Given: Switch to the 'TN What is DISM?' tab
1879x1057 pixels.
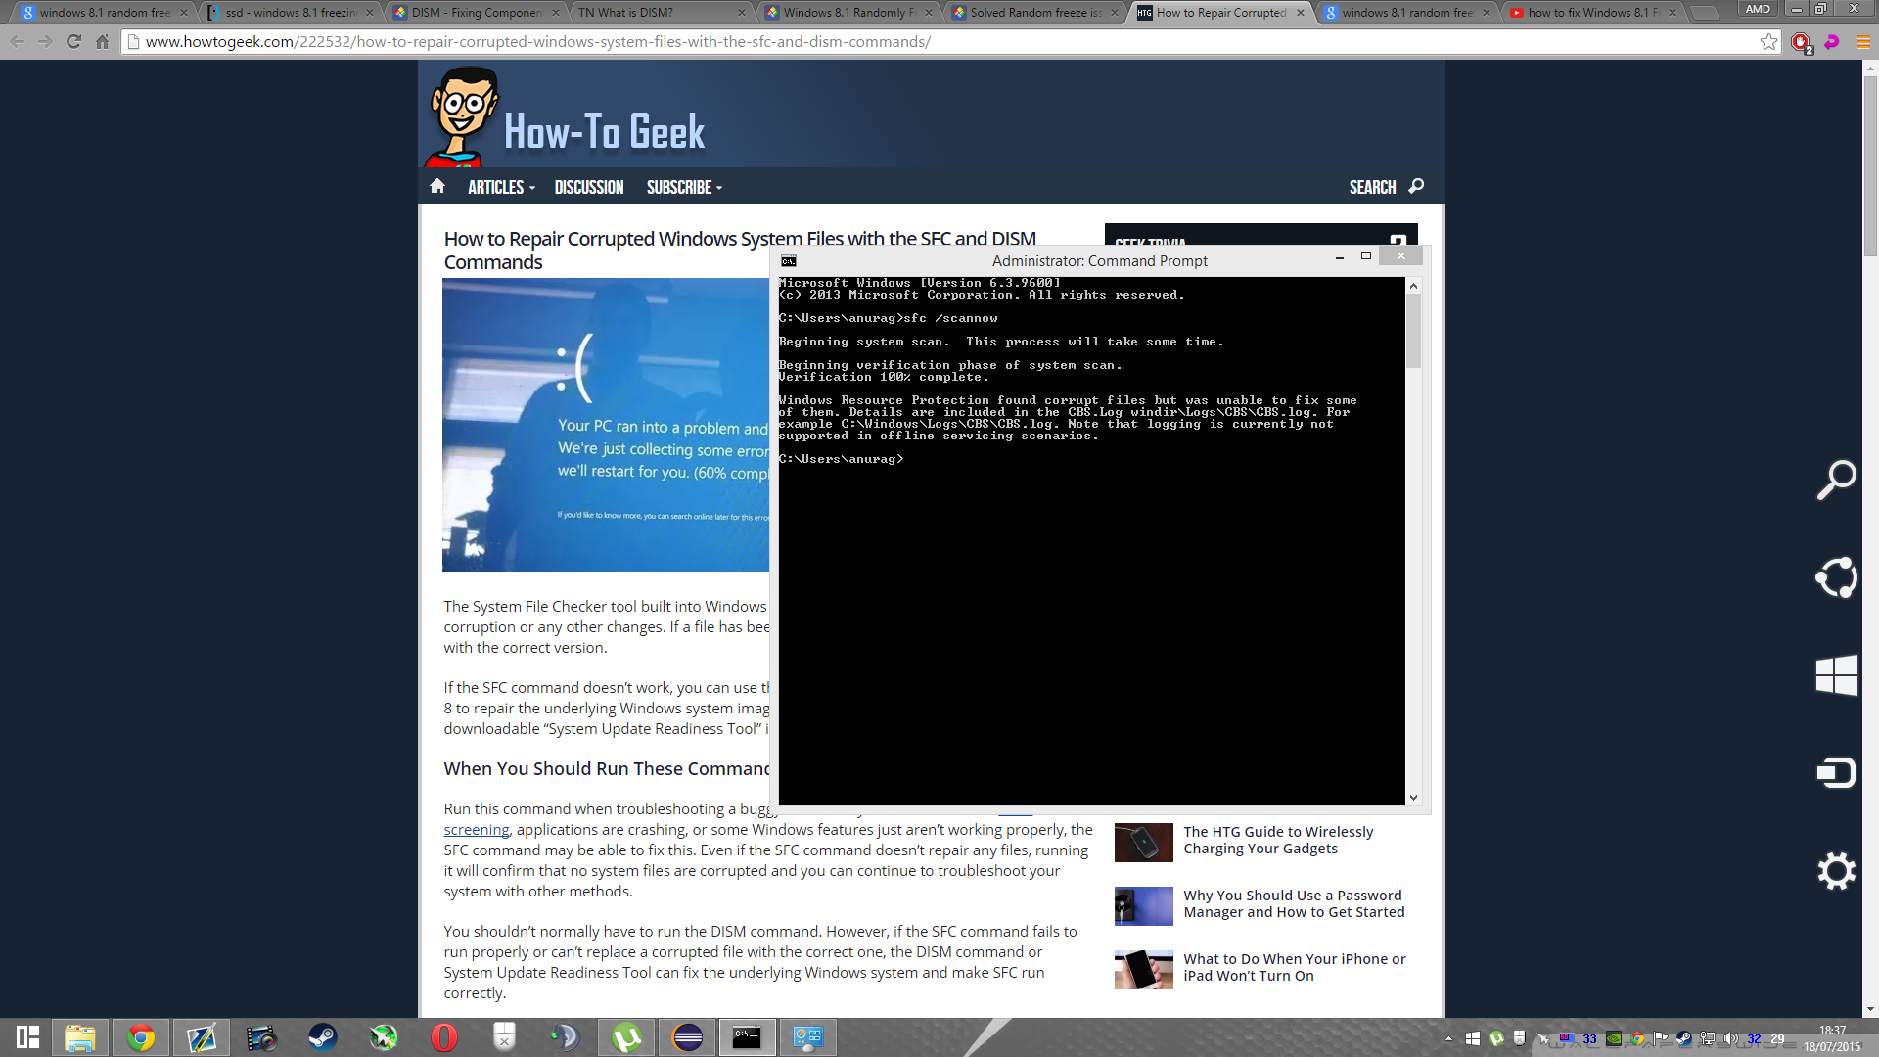Looking at the screenshot, I should click(636, 13).
